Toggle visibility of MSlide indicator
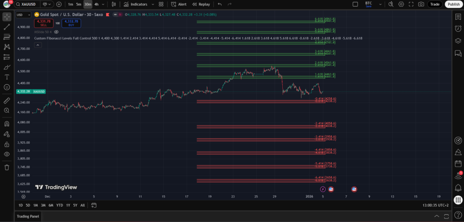This screenshot has width=464, height=222. click(x=56, y=32)
